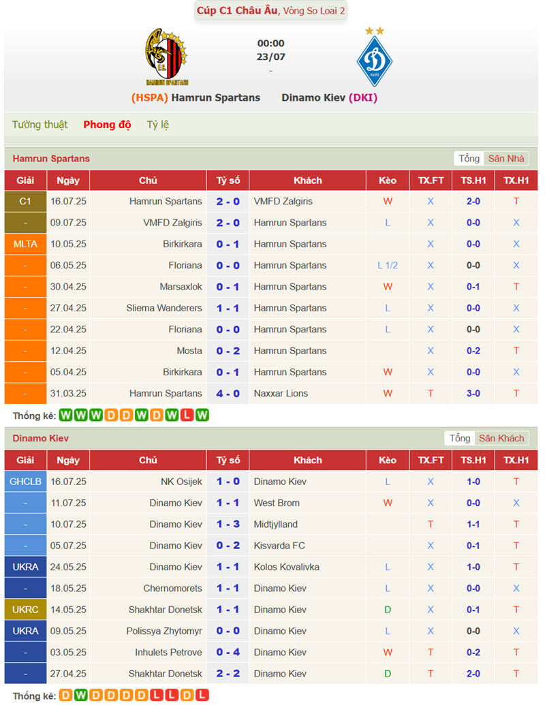This screenshot has height=705, width=545.
Task: Click West Brom team name
Action: [x=277, y=503]
